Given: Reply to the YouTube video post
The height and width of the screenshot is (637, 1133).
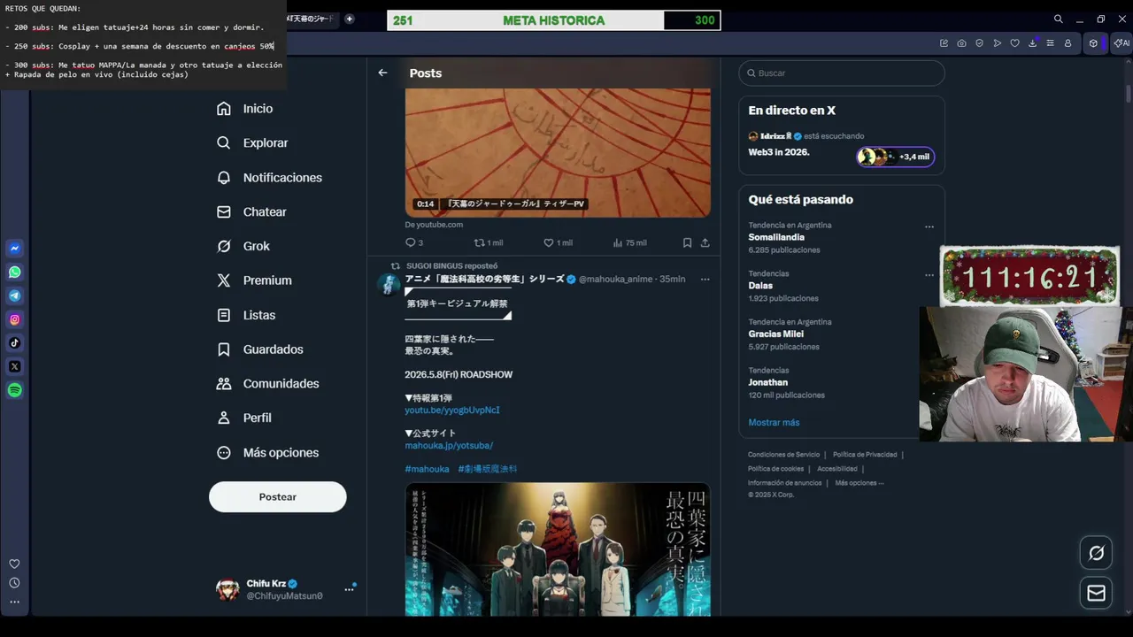Looking at the screenshot, I should click(413, 242).
